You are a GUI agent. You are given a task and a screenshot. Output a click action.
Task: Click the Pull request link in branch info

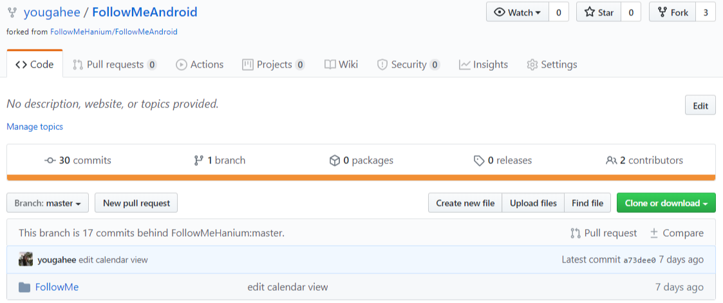[604, 233]
